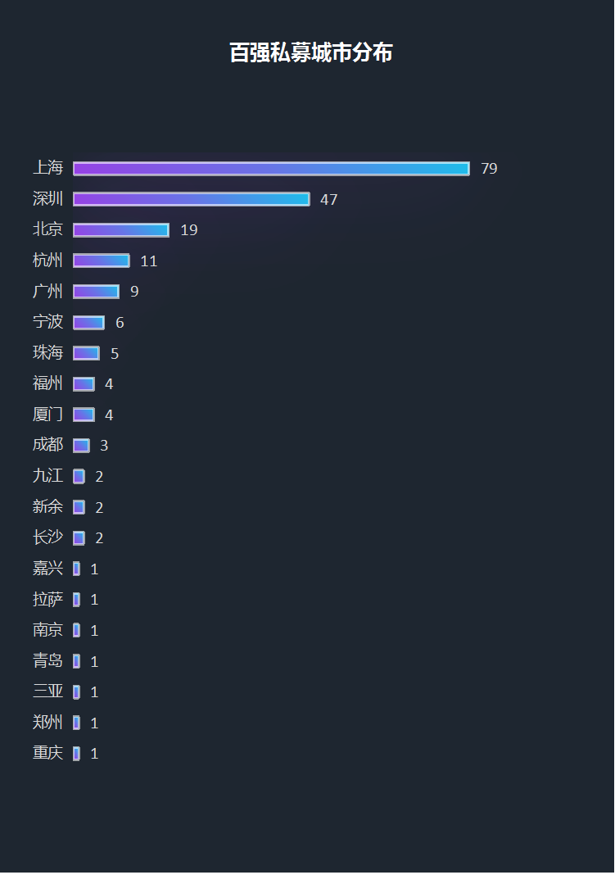615x884 pixels.
Task: Click the chart title 百强私募城市分布
Action: (x=310, y=52)
